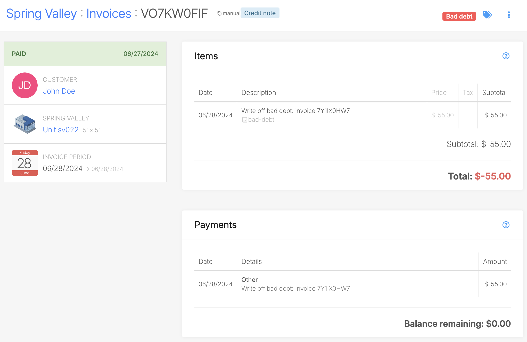Click the Credit note badge
This screenshot has width=527, height=342.
[260, 13]
